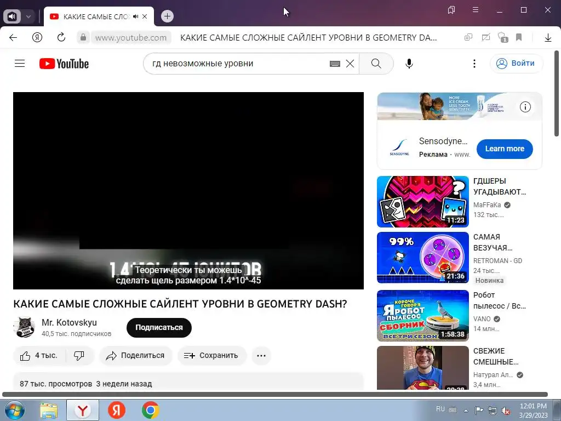Click the horizontal page scrollbar
Image resolution: width=561 pixels, height=421 pixels.
tap(275, 394)
